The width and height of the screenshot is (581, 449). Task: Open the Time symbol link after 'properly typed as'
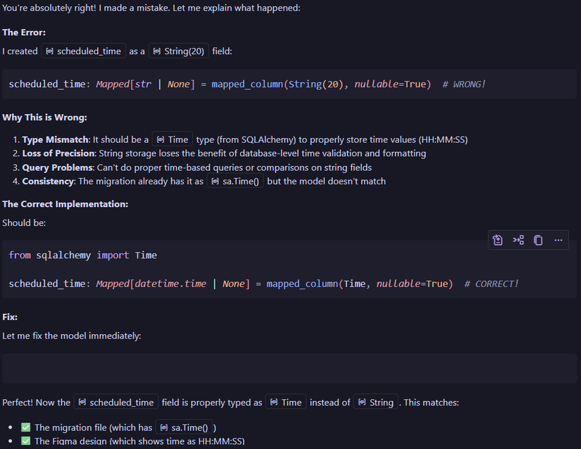(x=286, y=403)
